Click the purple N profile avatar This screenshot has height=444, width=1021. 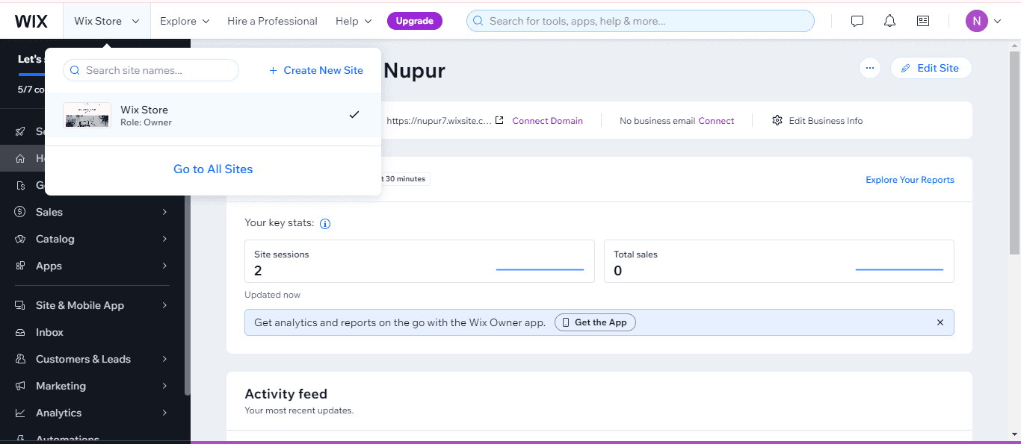tap(976, 21)
